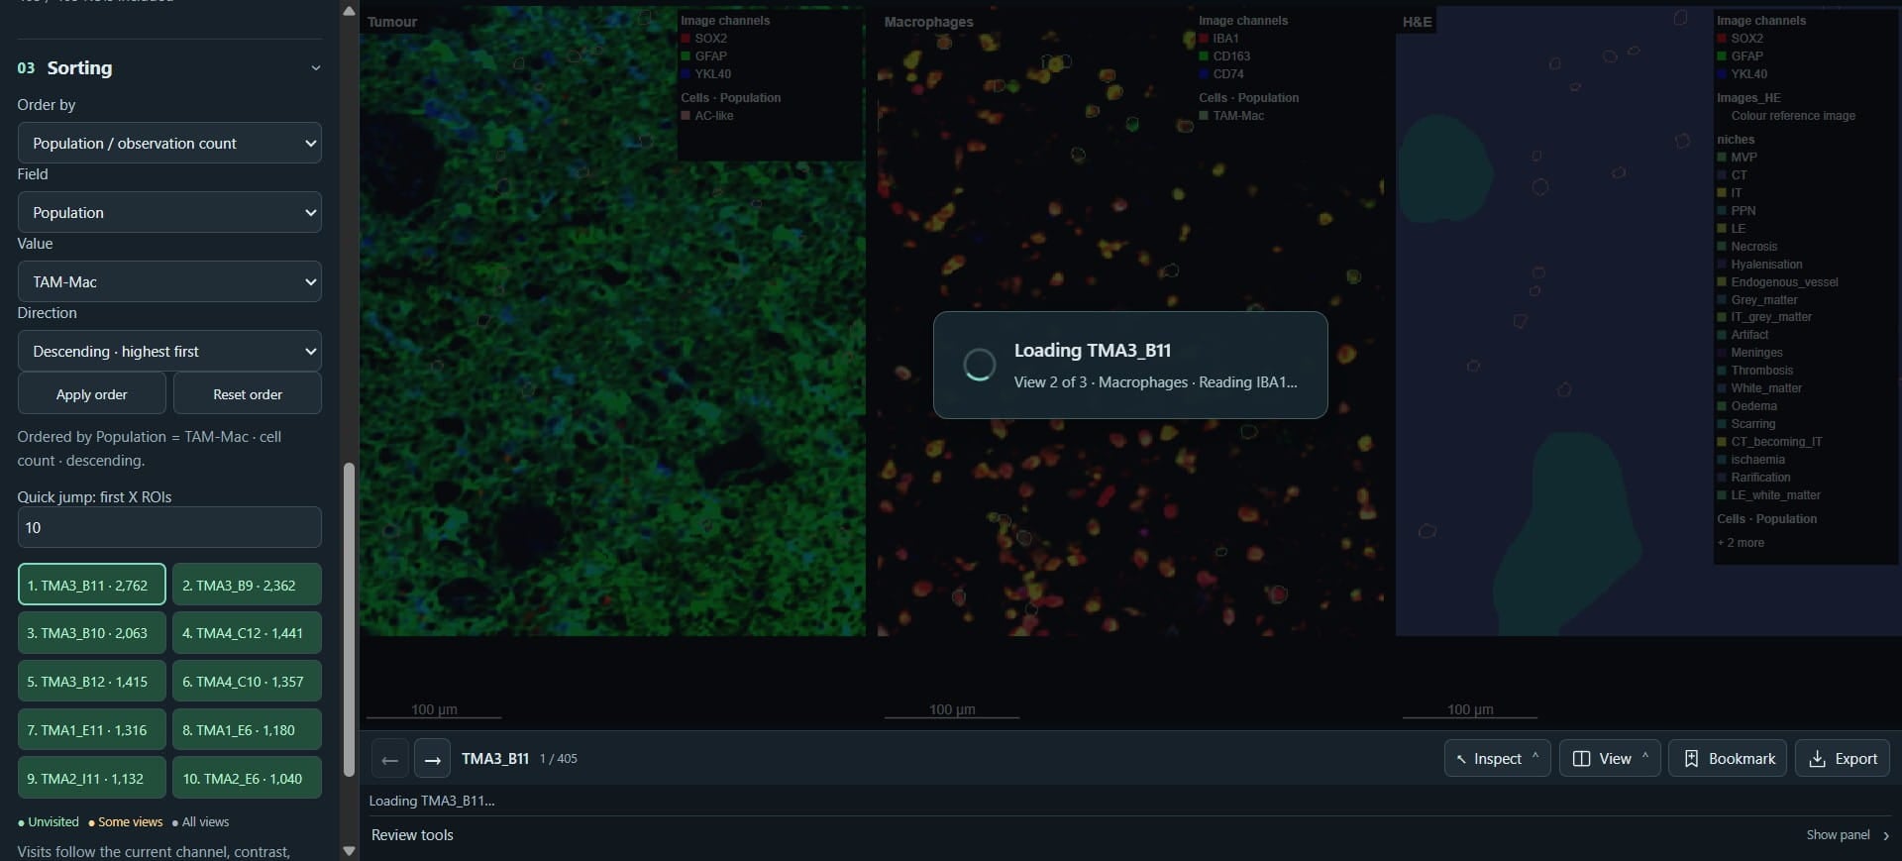Collapse the Sorting section chevron
The width and height of the screenshot is (1902, 861).
coord(316,68)
